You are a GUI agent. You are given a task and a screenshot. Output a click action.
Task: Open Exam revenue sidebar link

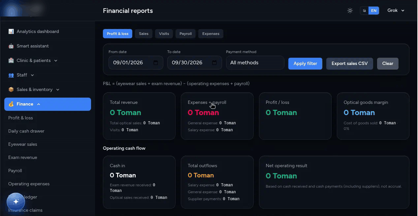point(23,157)
